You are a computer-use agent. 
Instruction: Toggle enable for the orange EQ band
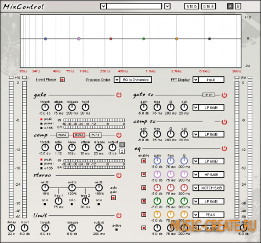tap(144, 215)
